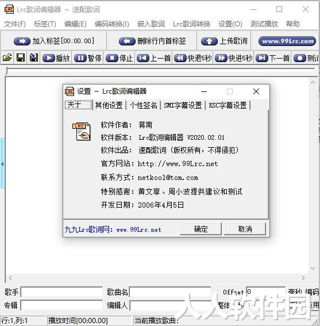Viewport: 320px width, 326px height.
Task: Cancel settings dialog with 取消 button
Action: 245,229
